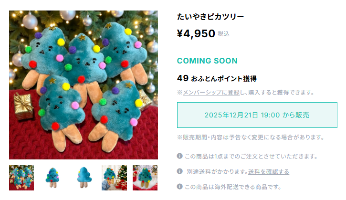Click the 税込 label beside the price

pyautogui.click(x=223, y=34)
